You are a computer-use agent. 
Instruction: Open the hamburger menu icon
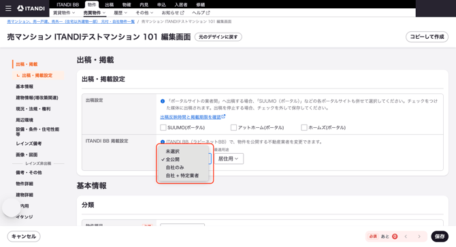coord(8,8)
